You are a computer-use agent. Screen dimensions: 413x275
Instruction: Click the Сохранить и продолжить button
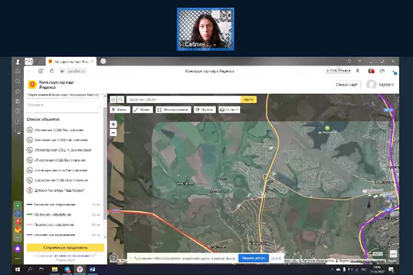(x=65, y=248)
